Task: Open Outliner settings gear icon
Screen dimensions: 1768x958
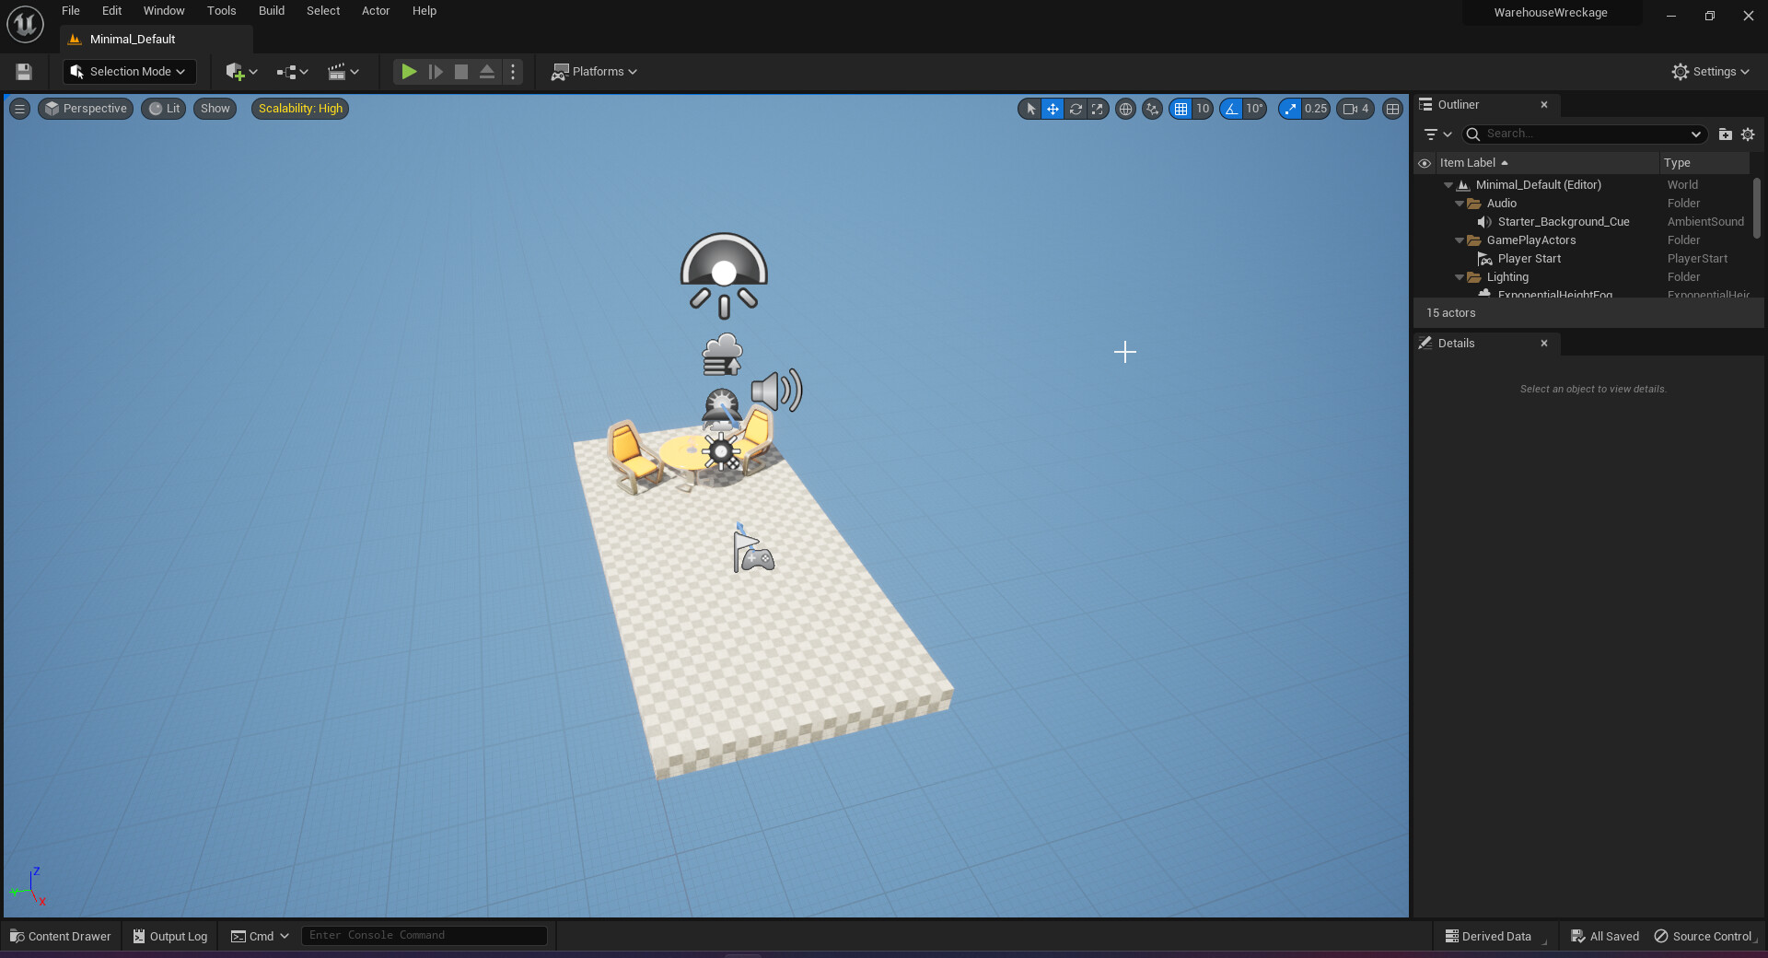Action: point(1748,134)
